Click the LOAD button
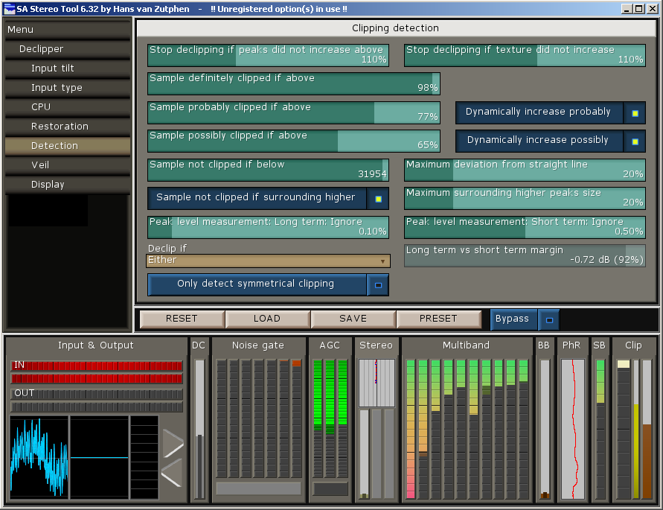This screenshot has width=663, height=510. (x=267, y=319)
